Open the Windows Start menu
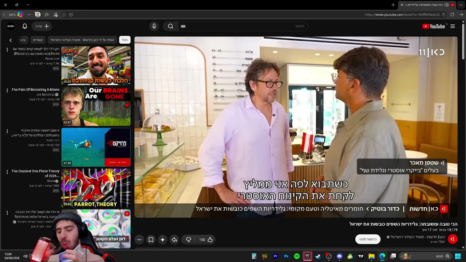 pos(458,256)
